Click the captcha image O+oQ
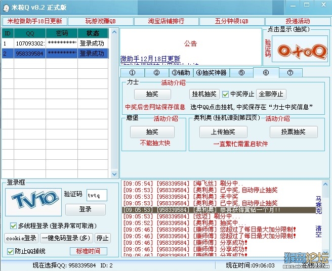Image resolution: width=332 pixels, height=271 pixels. click(x=300, y=49)
